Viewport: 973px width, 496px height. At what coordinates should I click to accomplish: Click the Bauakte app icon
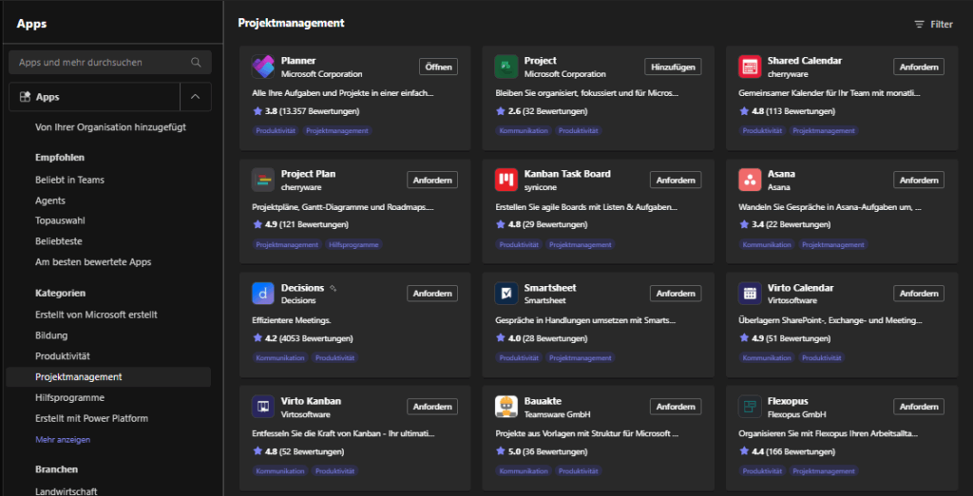coord(506,407)
